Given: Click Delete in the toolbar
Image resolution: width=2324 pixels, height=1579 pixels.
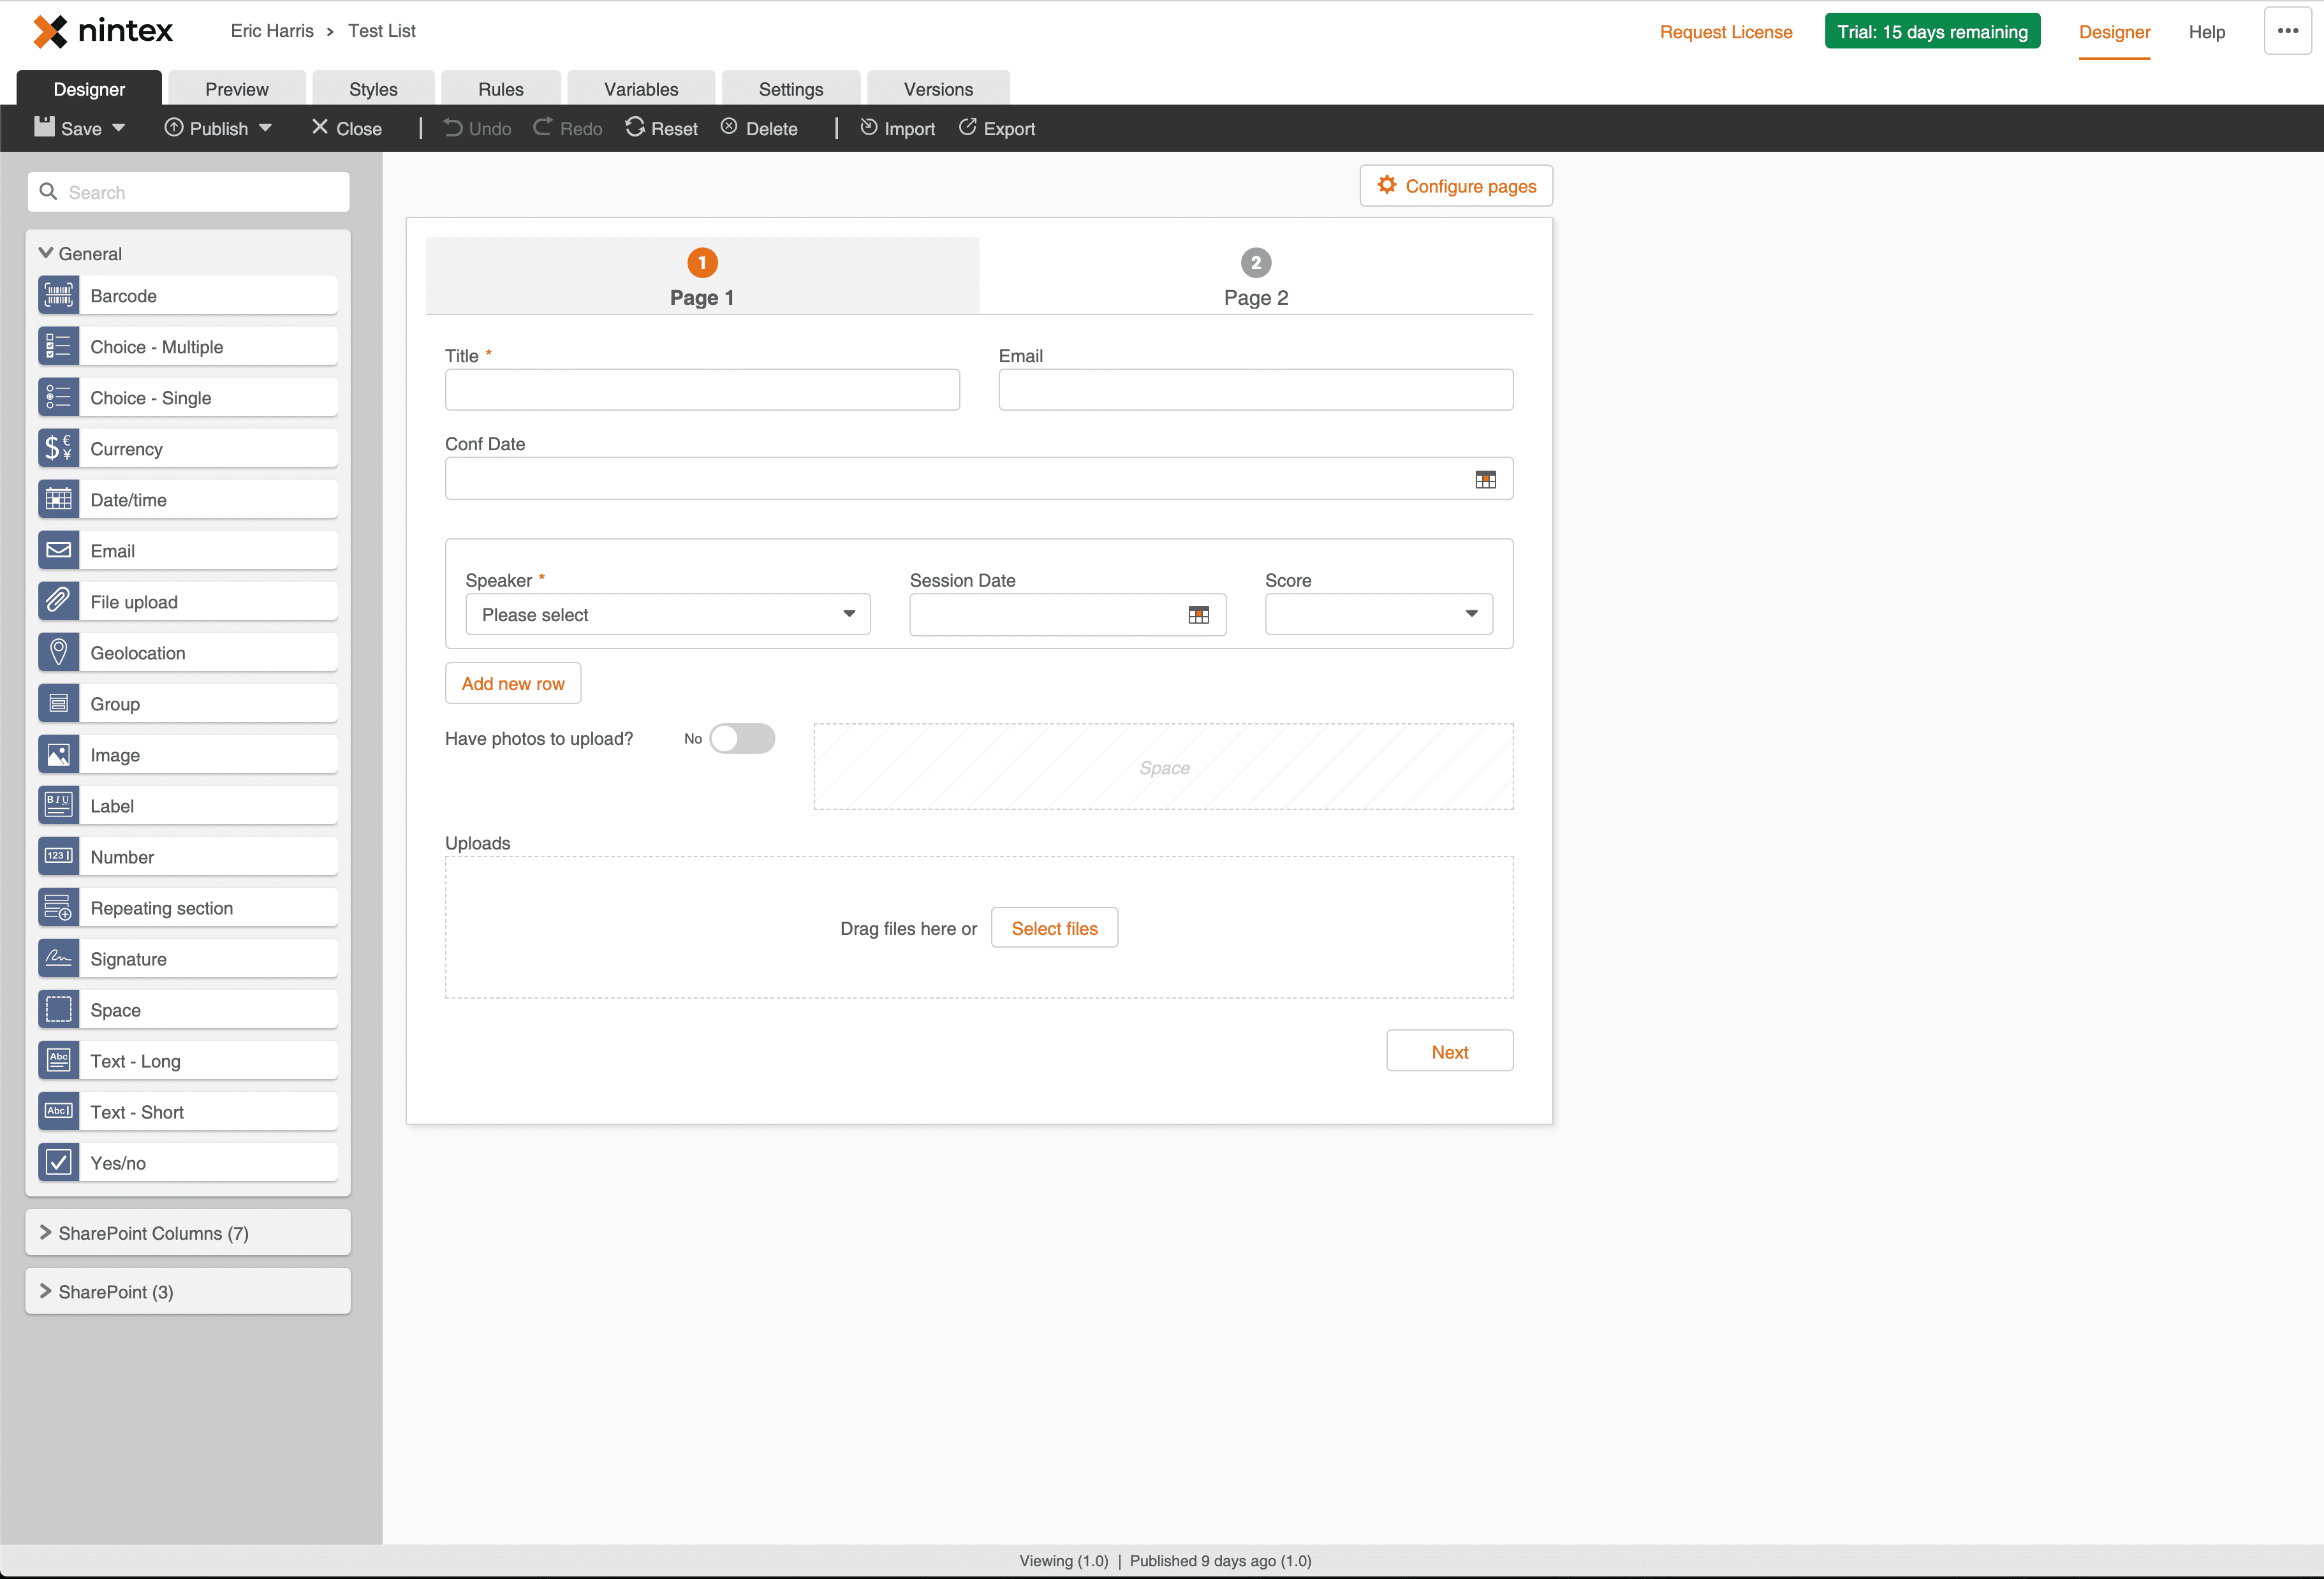Looking at the screenshot, I should pos(759,128).
